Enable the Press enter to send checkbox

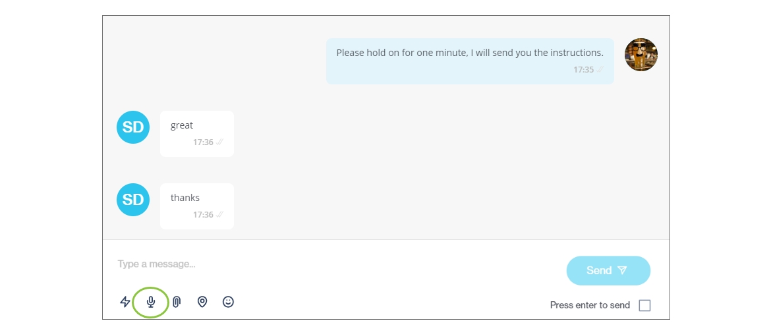[644, 305]
